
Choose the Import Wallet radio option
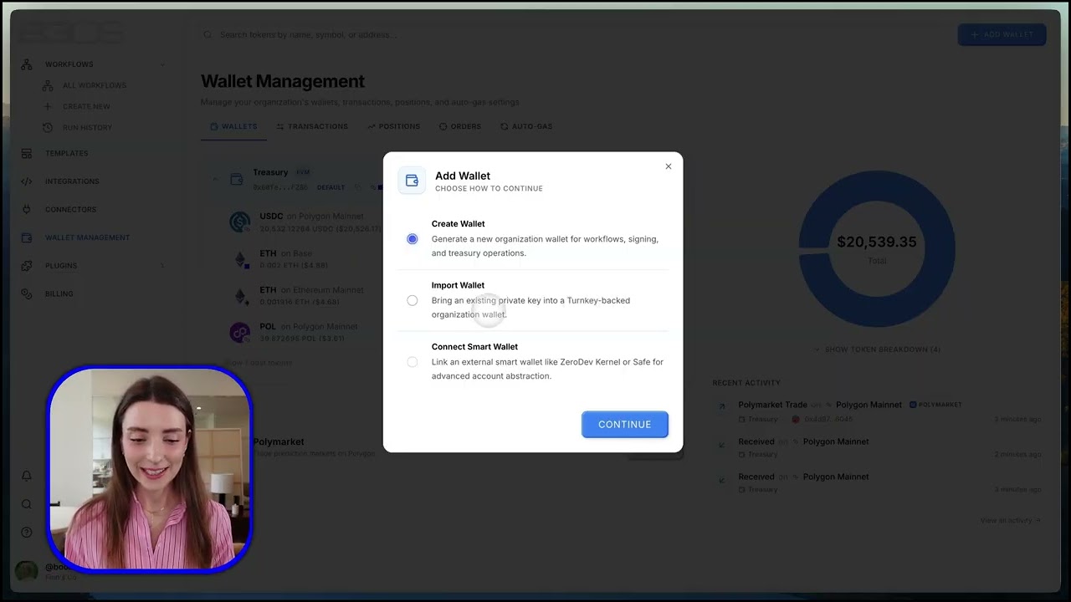pos(413,301)
